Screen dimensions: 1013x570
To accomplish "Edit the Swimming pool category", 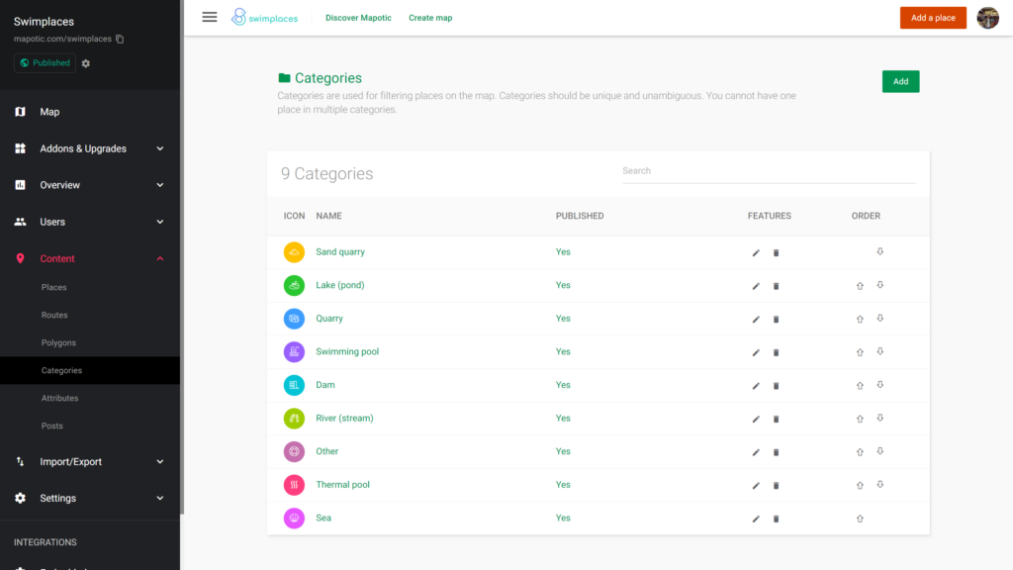I will click(x=756, y=352).
